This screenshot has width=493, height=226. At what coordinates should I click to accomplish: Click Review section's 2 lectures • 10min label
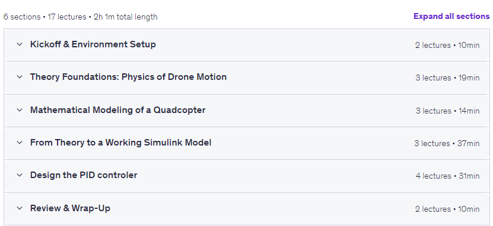(x=447, y=209)
